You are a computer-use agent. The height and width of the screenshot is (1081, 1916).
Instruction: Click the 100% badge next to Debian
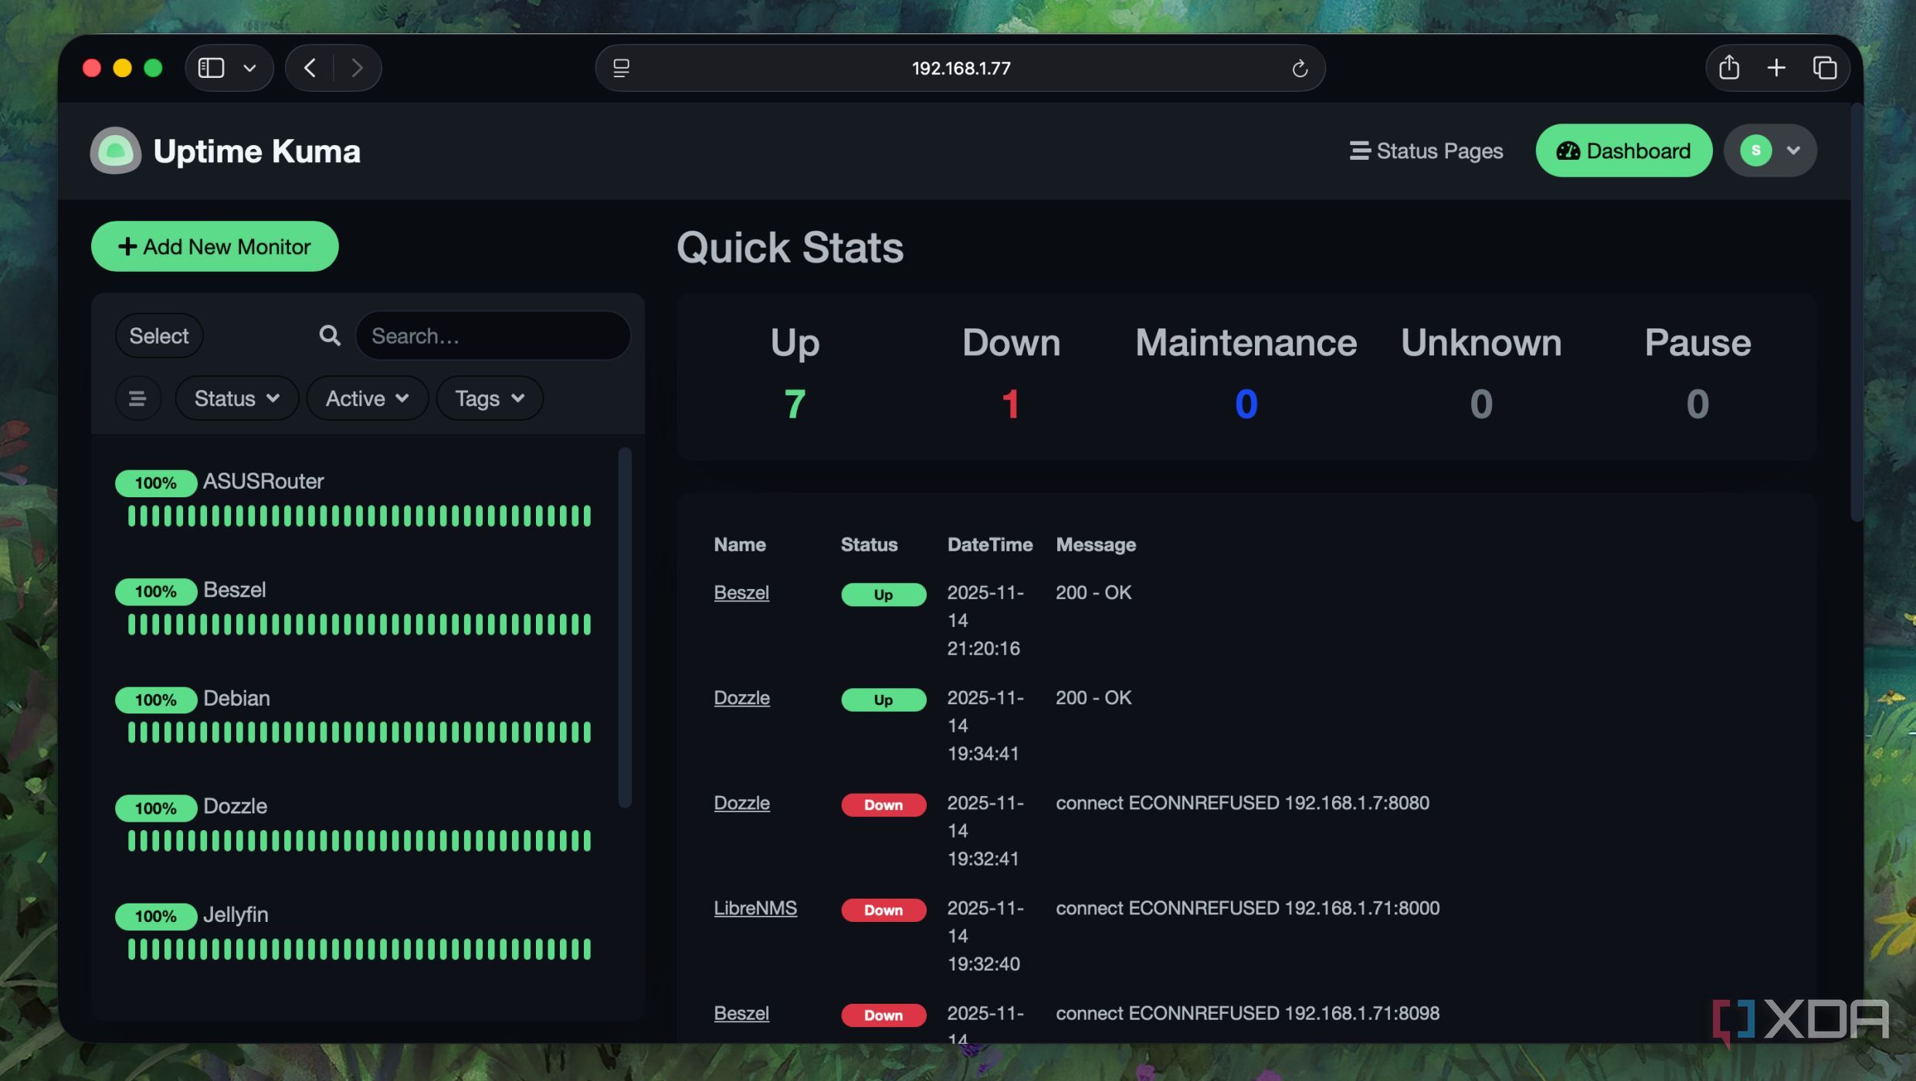(156, 700)
